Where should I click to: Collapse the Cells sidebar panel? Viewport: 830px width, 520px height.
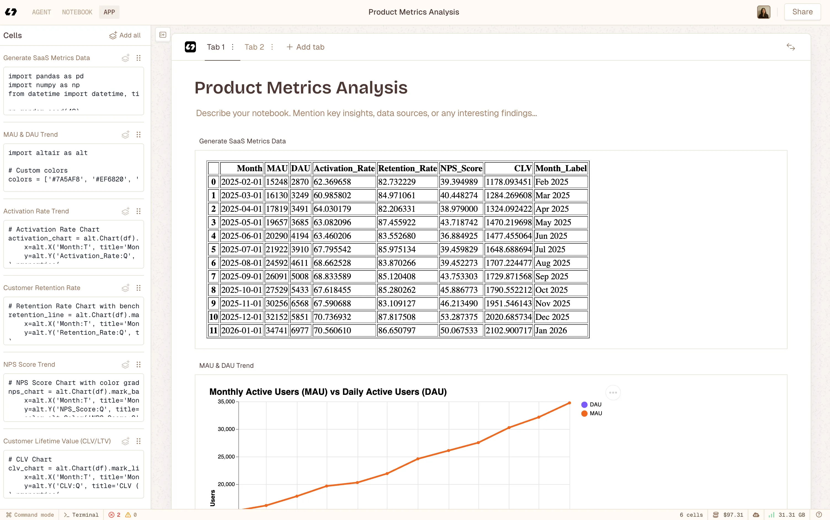point(163,34)
